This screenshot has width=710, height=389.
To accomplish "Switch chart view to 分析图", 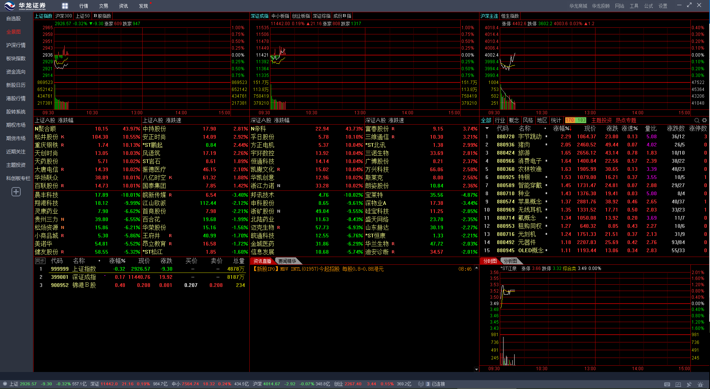I will pos(510,261).
